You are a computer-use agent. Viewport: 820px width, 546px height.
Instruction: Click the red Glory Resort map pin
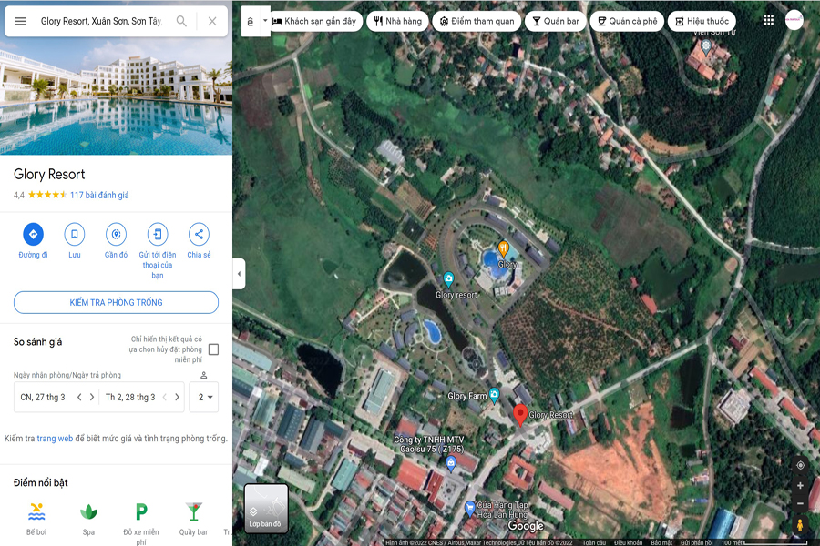click(520, 415)
